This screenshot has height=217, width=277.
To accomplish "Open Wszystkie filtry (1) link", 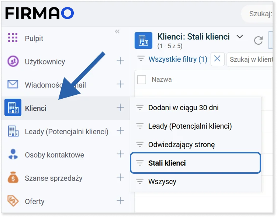I will 177,59.
